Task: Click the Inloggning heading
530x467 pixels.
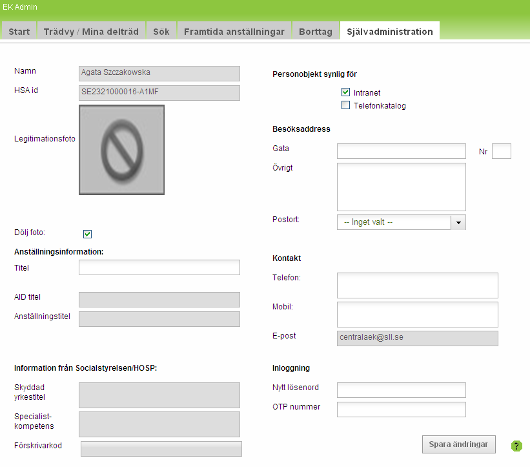Action: click(x=291, y=368)
